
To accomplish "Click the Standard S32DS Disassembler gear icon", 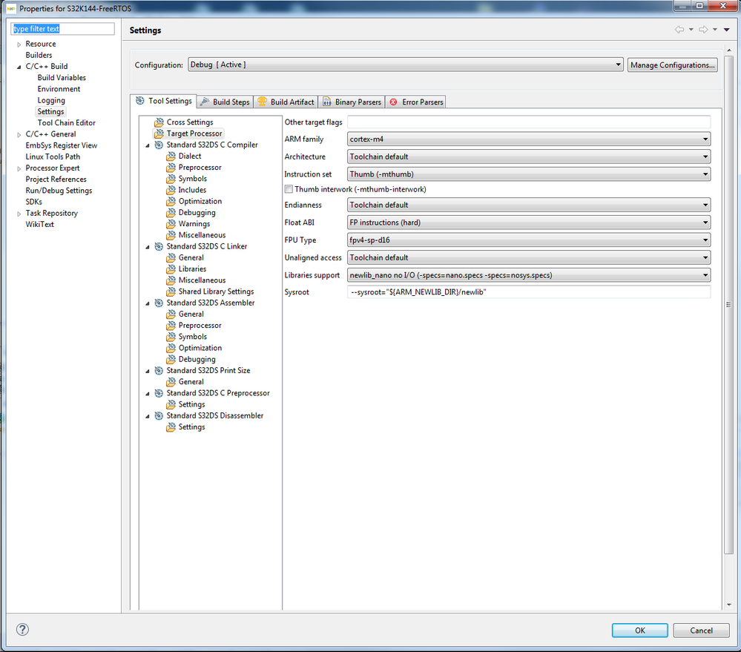I will coord(159,416).
